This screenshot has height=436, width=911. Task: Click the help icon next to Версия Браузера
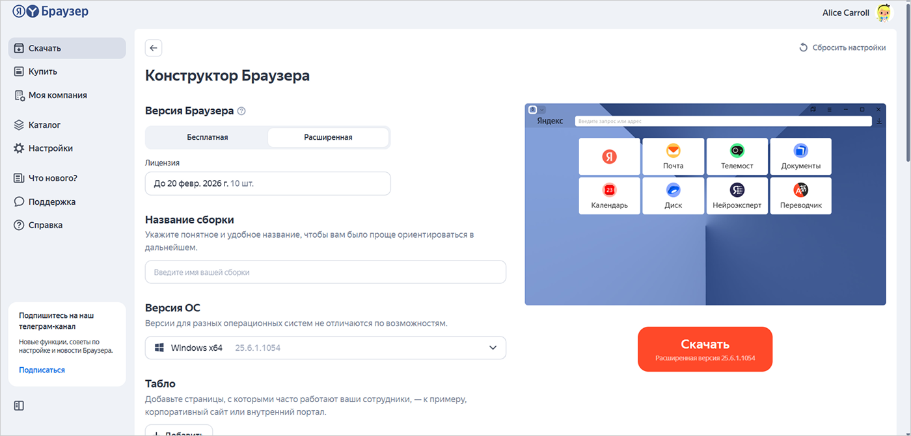coord(241,111)
